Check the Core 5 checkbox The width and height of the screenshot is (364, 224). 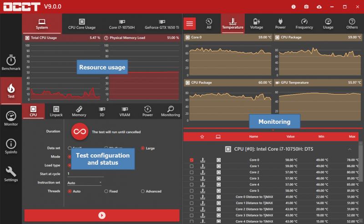pyautogui.click(x=192, y=191)
